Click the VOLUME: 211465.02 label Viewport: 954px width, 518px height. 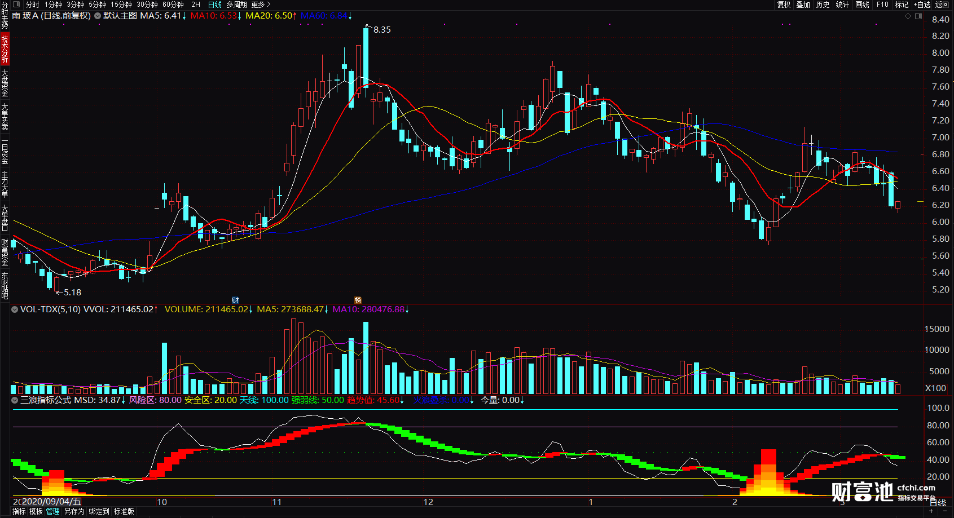[207, 309]
